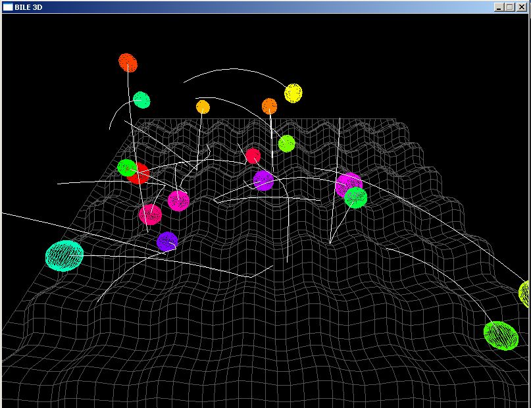531x408 pixels.
Task: Click the BILE 3D window icon
Action: pyautogui.click(x=8, y=7)
